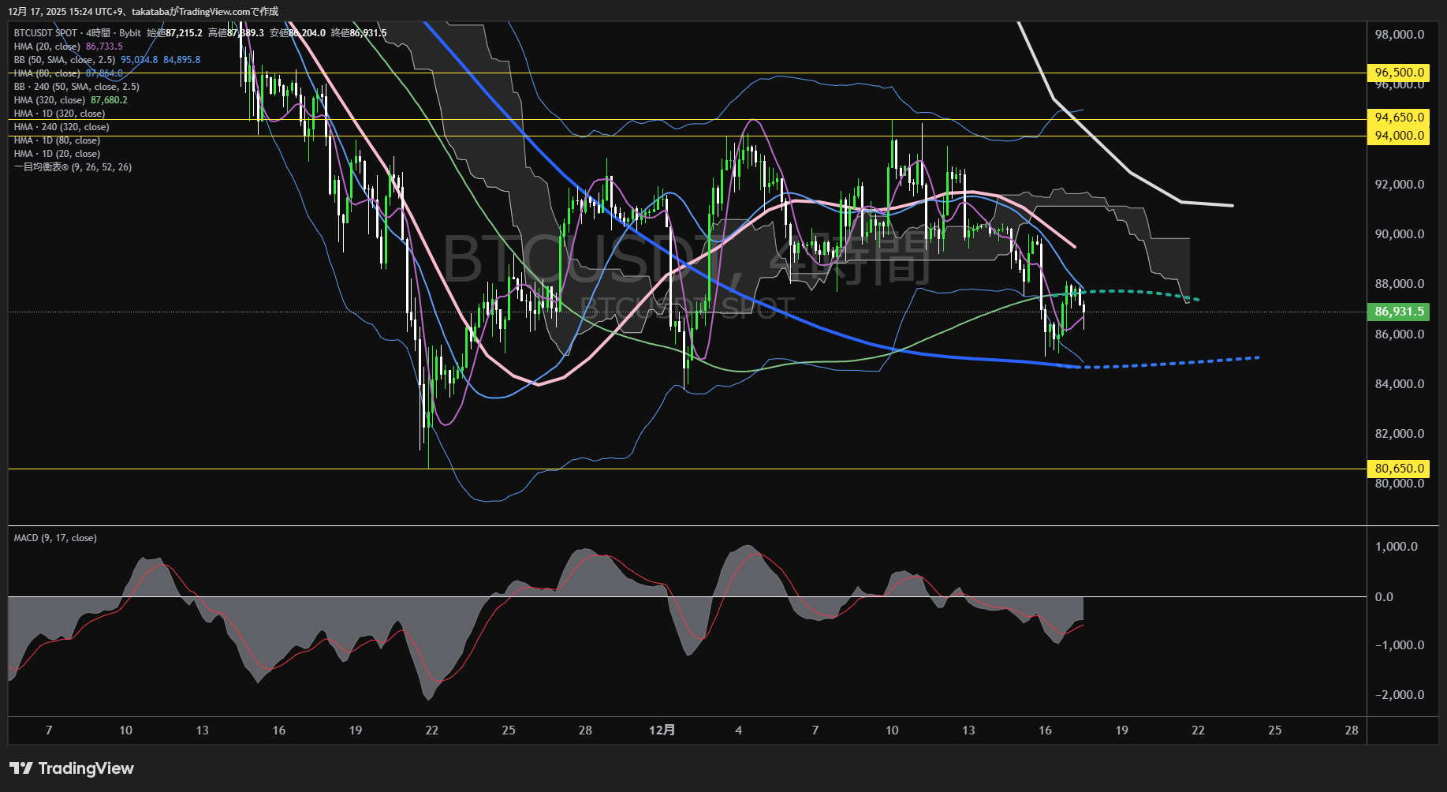The image size is (1447, 792).
Task: Select the BB · 240 indicator legend
Action: (x=76, y=87)
